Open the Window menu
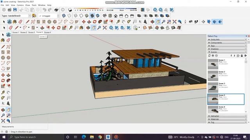Image resolution: width=250 pixels, height=140 pixels. coord(42,5)
